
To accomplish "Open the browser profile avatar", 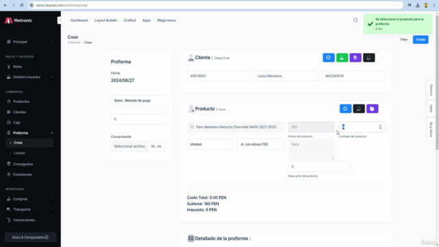I will 426,5.
